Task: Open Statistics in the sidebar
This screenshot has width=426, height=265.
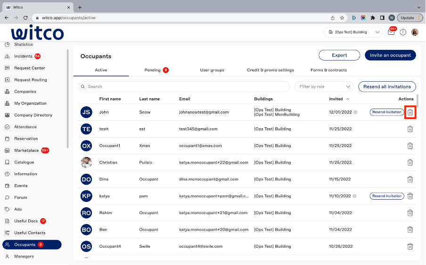Action: pos(24,45)
